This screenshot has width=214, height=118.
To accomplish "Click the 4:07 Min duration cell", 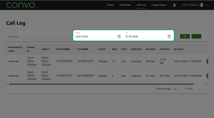I will point(164,76).
